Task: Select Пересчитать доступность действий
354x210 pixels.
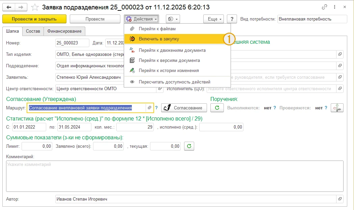Action: (x=177, y=82)
